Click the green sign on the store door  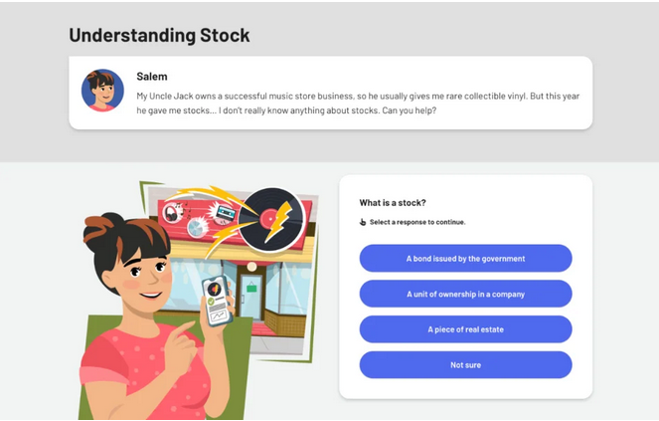pyautogui.click(x=252, y=288)
